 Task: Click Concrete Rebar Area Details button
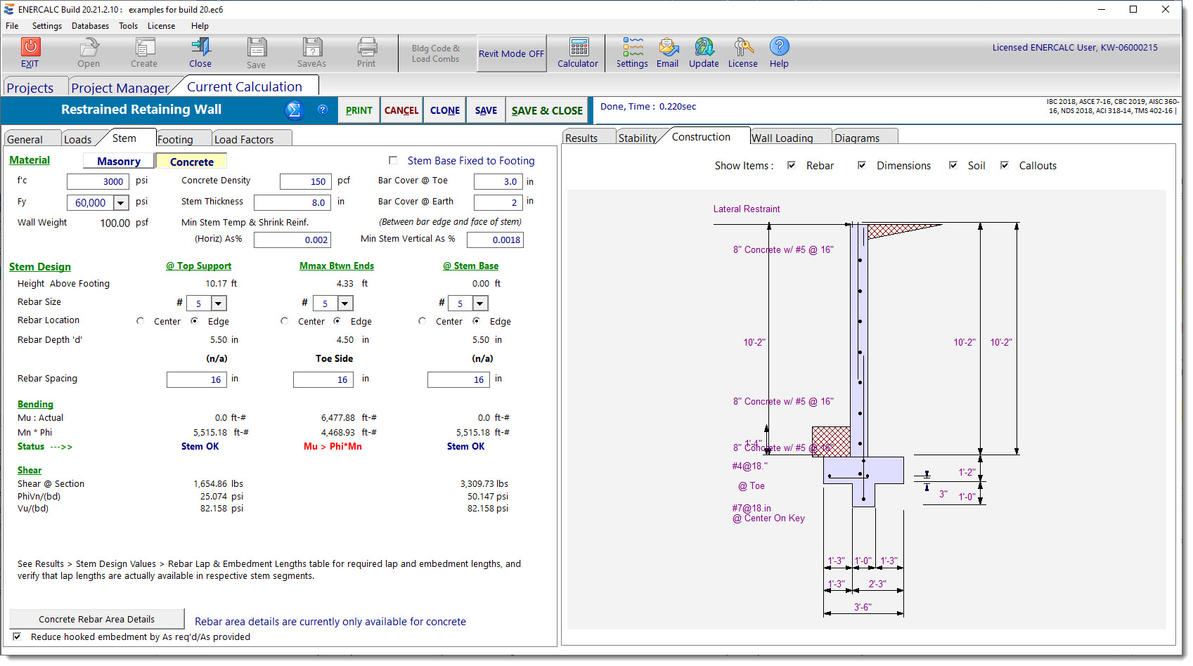coord(97,619)
